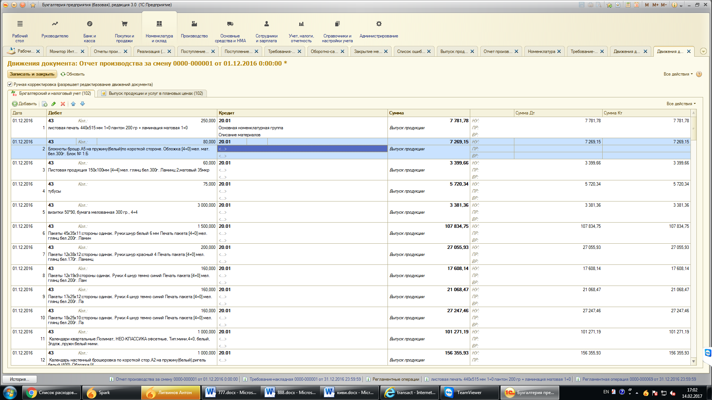Move row down with blue down arrow
712x400 pixels.
[x=82, y=104]
